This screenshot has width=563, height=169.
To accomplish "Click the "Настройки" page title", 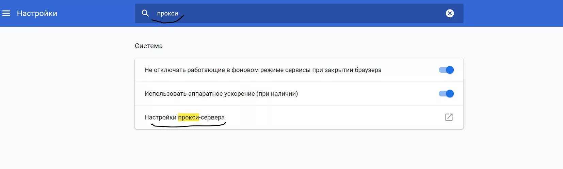I will click(37, 13).
